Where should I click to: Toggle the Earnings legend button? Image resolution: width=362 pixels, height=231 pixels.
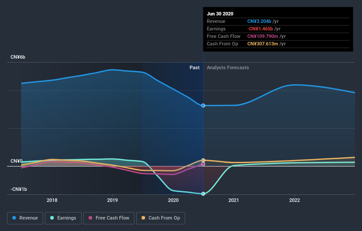click(63, 218)
